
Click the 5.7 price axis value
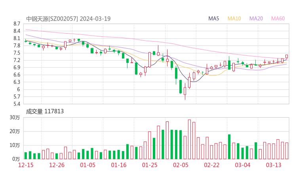point(17,96)
